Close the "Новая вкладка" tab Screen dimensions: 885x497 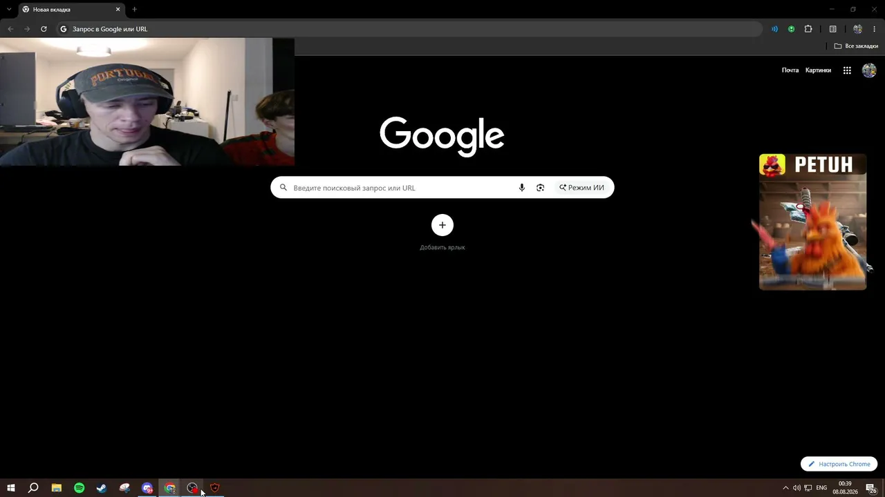click(118, 10)
